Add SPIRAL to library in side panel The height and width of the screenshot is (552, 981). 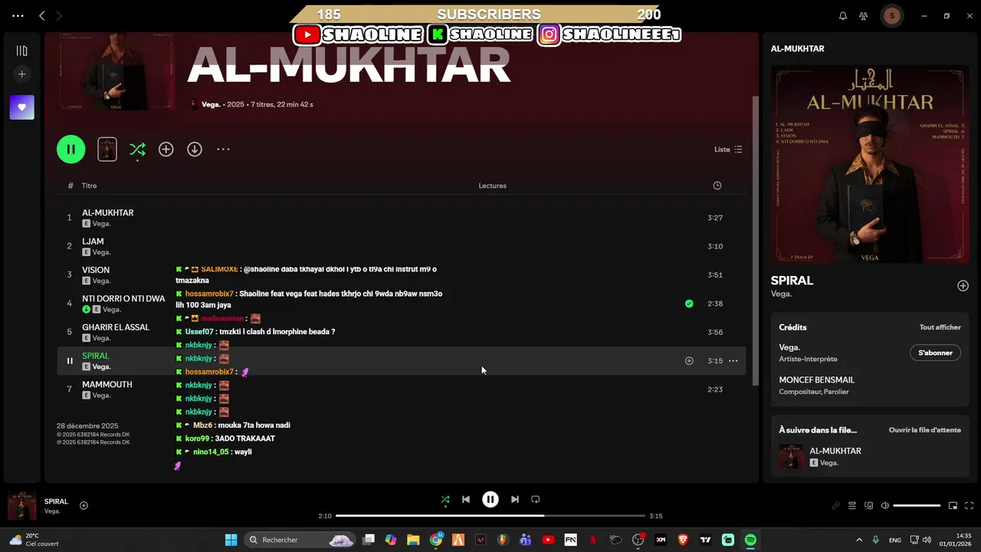tap(963, 286)
